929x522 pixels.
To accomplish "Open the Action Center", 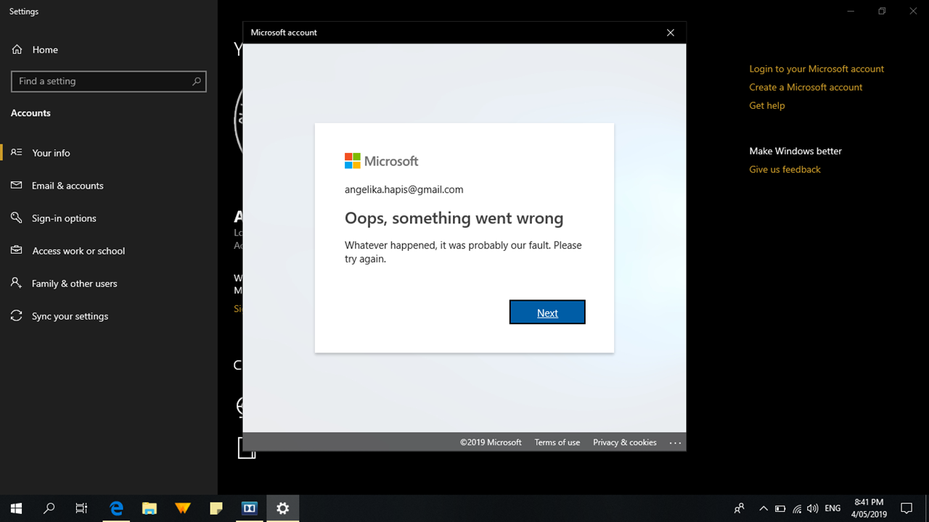I will 907,507.
